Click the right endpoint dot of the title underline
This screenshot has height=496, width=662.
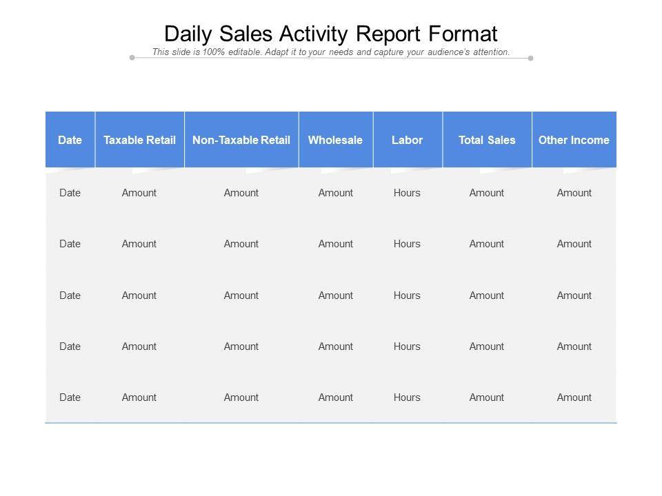(530, 58)
